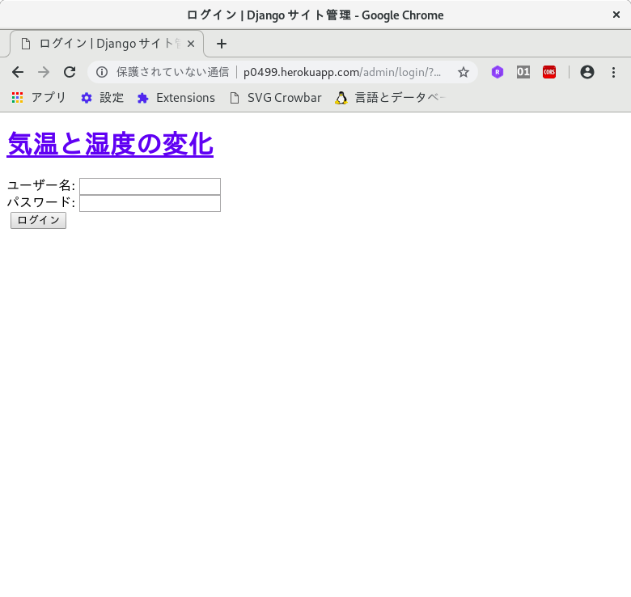Reload the current page

pyautogui.click(x=70, y=73)
